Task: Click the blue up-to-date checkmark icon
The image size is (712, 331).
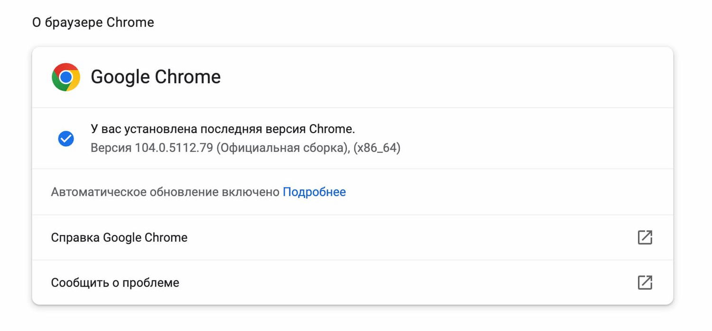Action: pos(66,139)
